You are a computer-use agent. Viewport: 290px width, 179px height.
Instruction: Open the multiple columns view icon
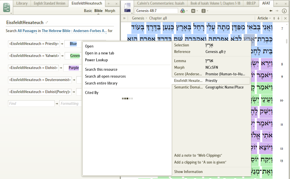click(204, 11)
